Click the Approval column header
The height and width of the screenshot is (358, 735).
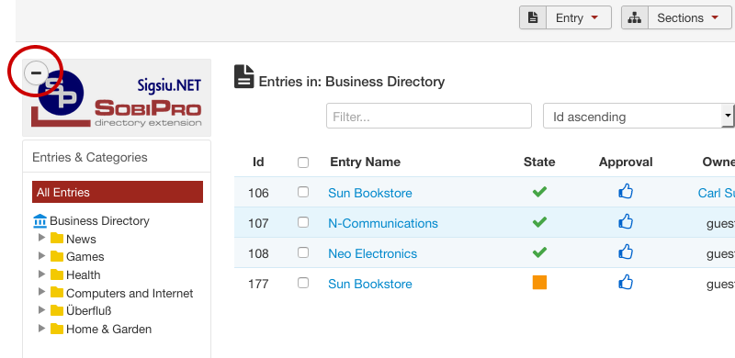coord(626,162)
